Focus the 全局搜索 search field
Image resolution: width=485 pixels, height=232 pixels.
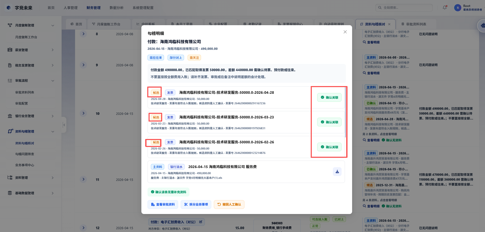tap(404, 8)
